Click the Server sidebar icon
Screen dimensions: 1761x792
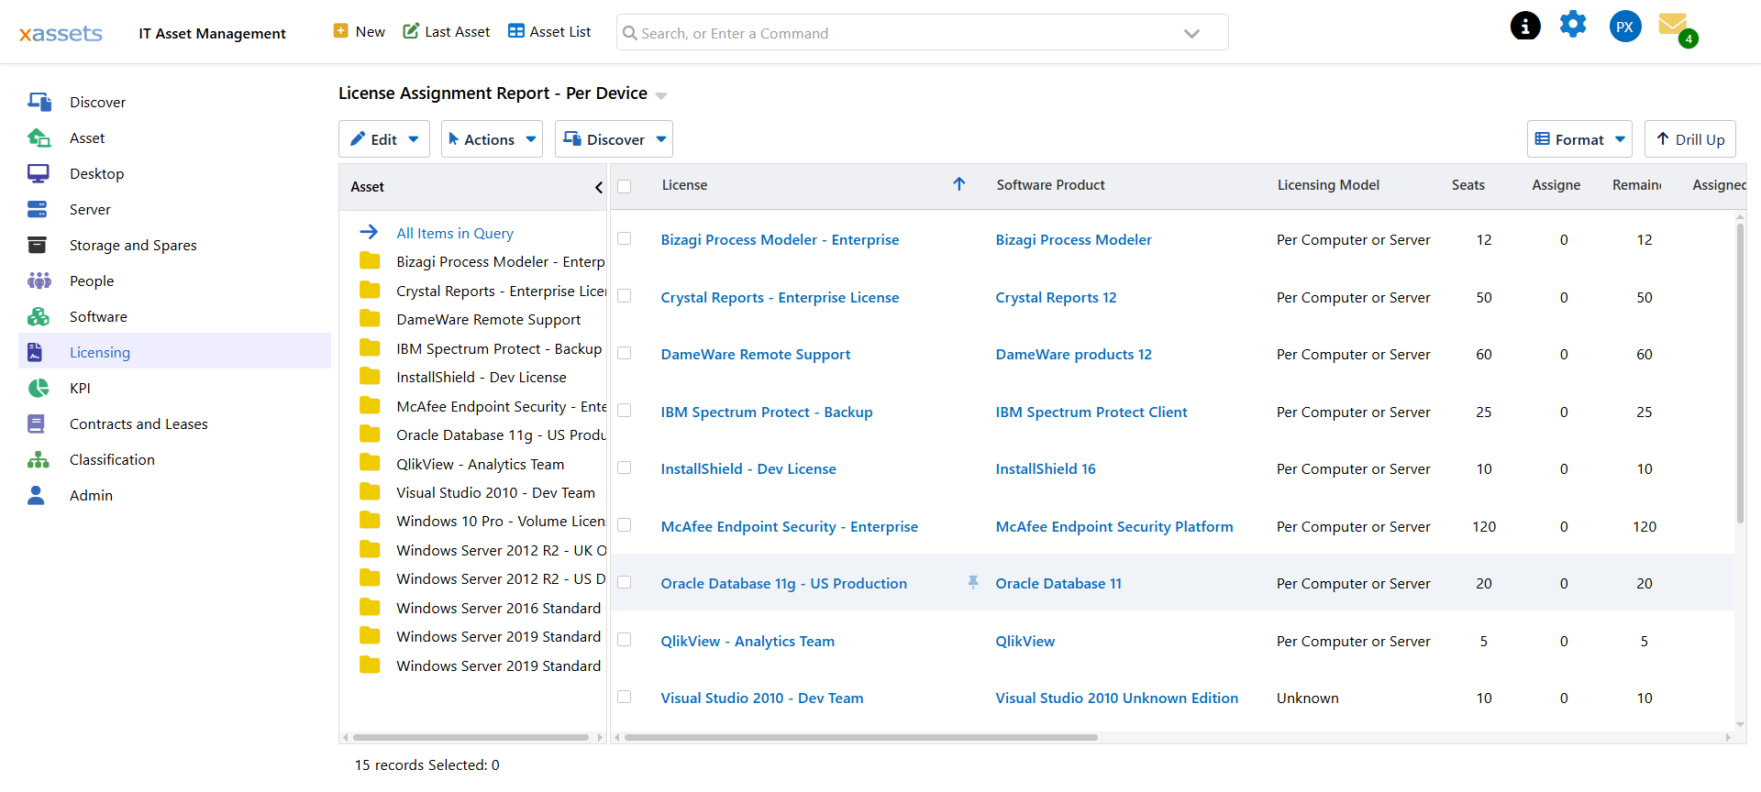[x=37, y=209]
